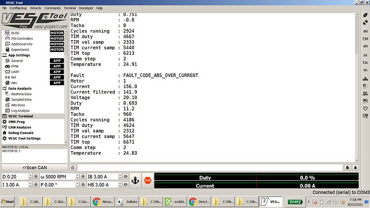Image resolution: width=370 pixels, height=208 pixels.
Task: Click help icon left of terminal input
Action: [72, 168]
